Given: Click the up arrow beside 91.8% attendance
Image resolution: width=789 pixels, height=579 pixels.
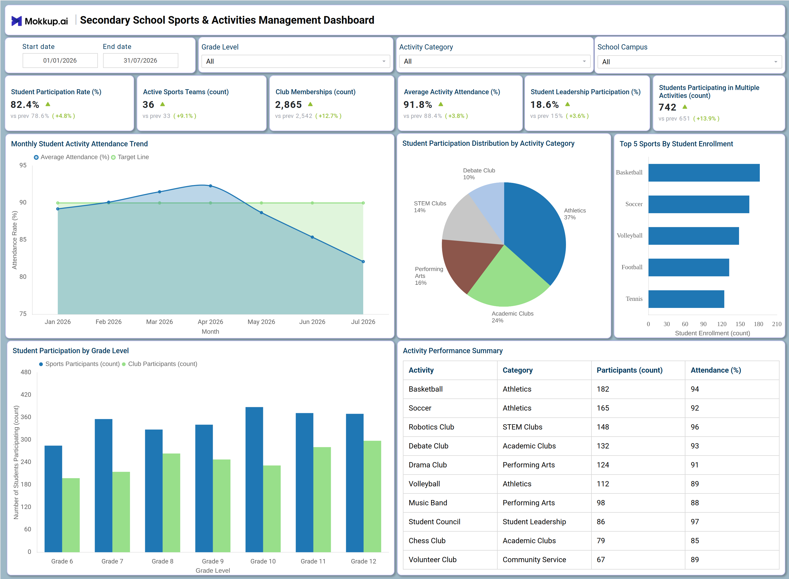Looking at the screenshot, I should click(441, 104).
